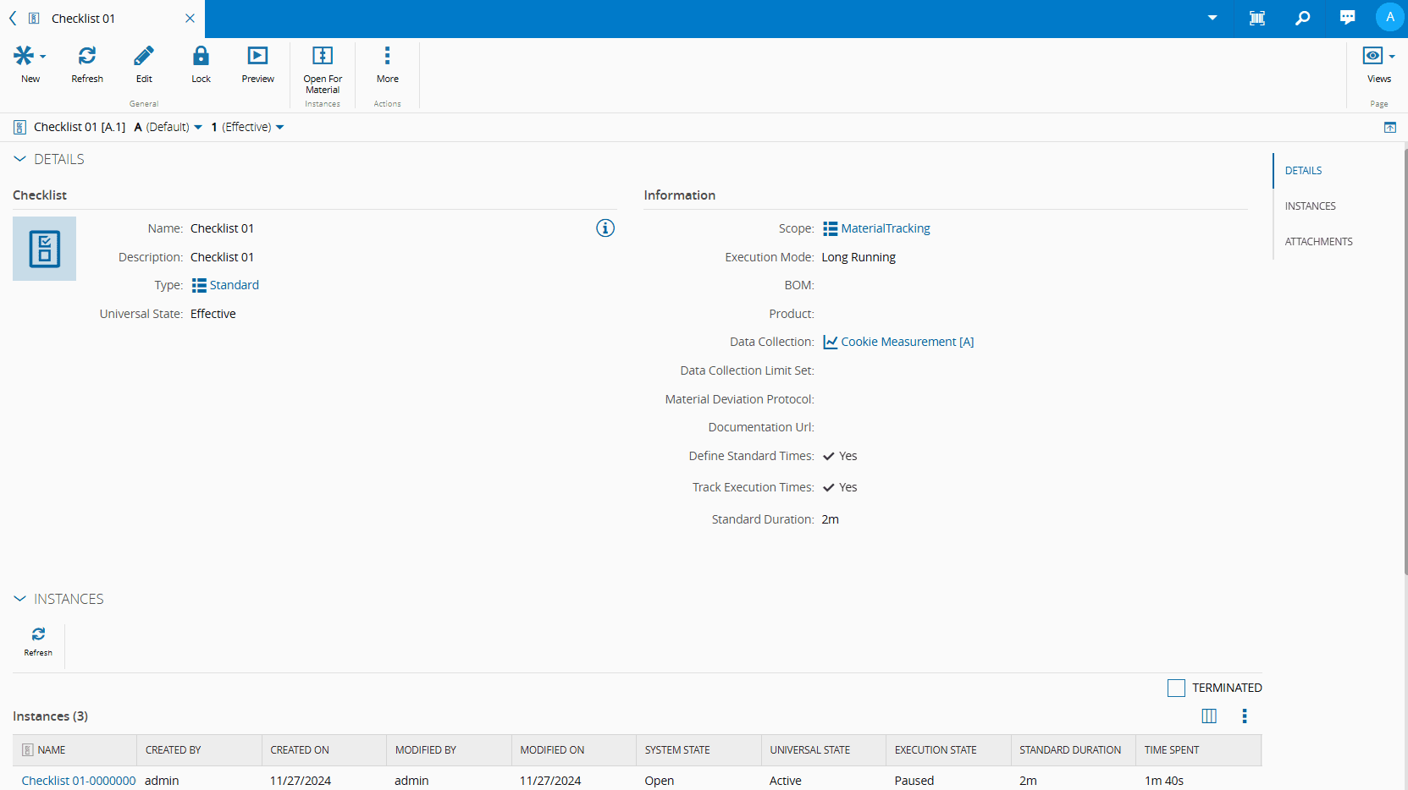The image size is (1408, 790).
Task: Expand the New dropdown arrow
Action: 43,57
